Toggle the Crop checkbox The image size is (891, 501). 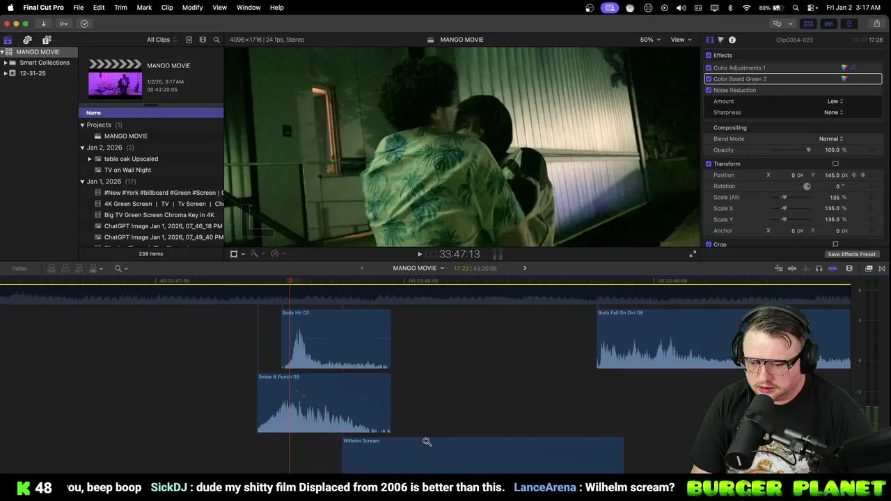click(x=709, y=244)
